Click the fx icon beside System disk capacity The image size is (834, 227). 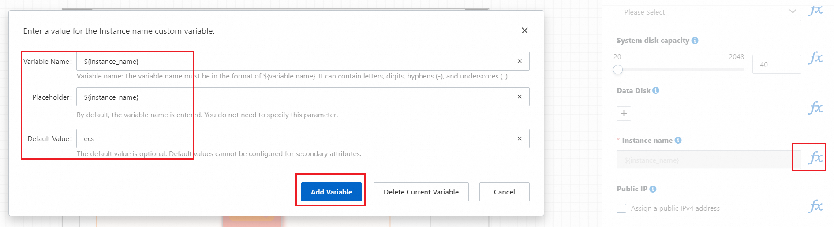point(815,58)
